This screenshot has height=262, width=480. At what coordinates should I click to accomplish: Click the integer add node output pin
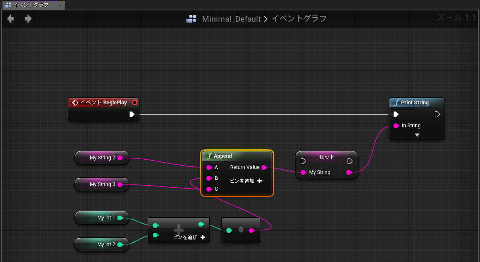[x=201, y=224]
